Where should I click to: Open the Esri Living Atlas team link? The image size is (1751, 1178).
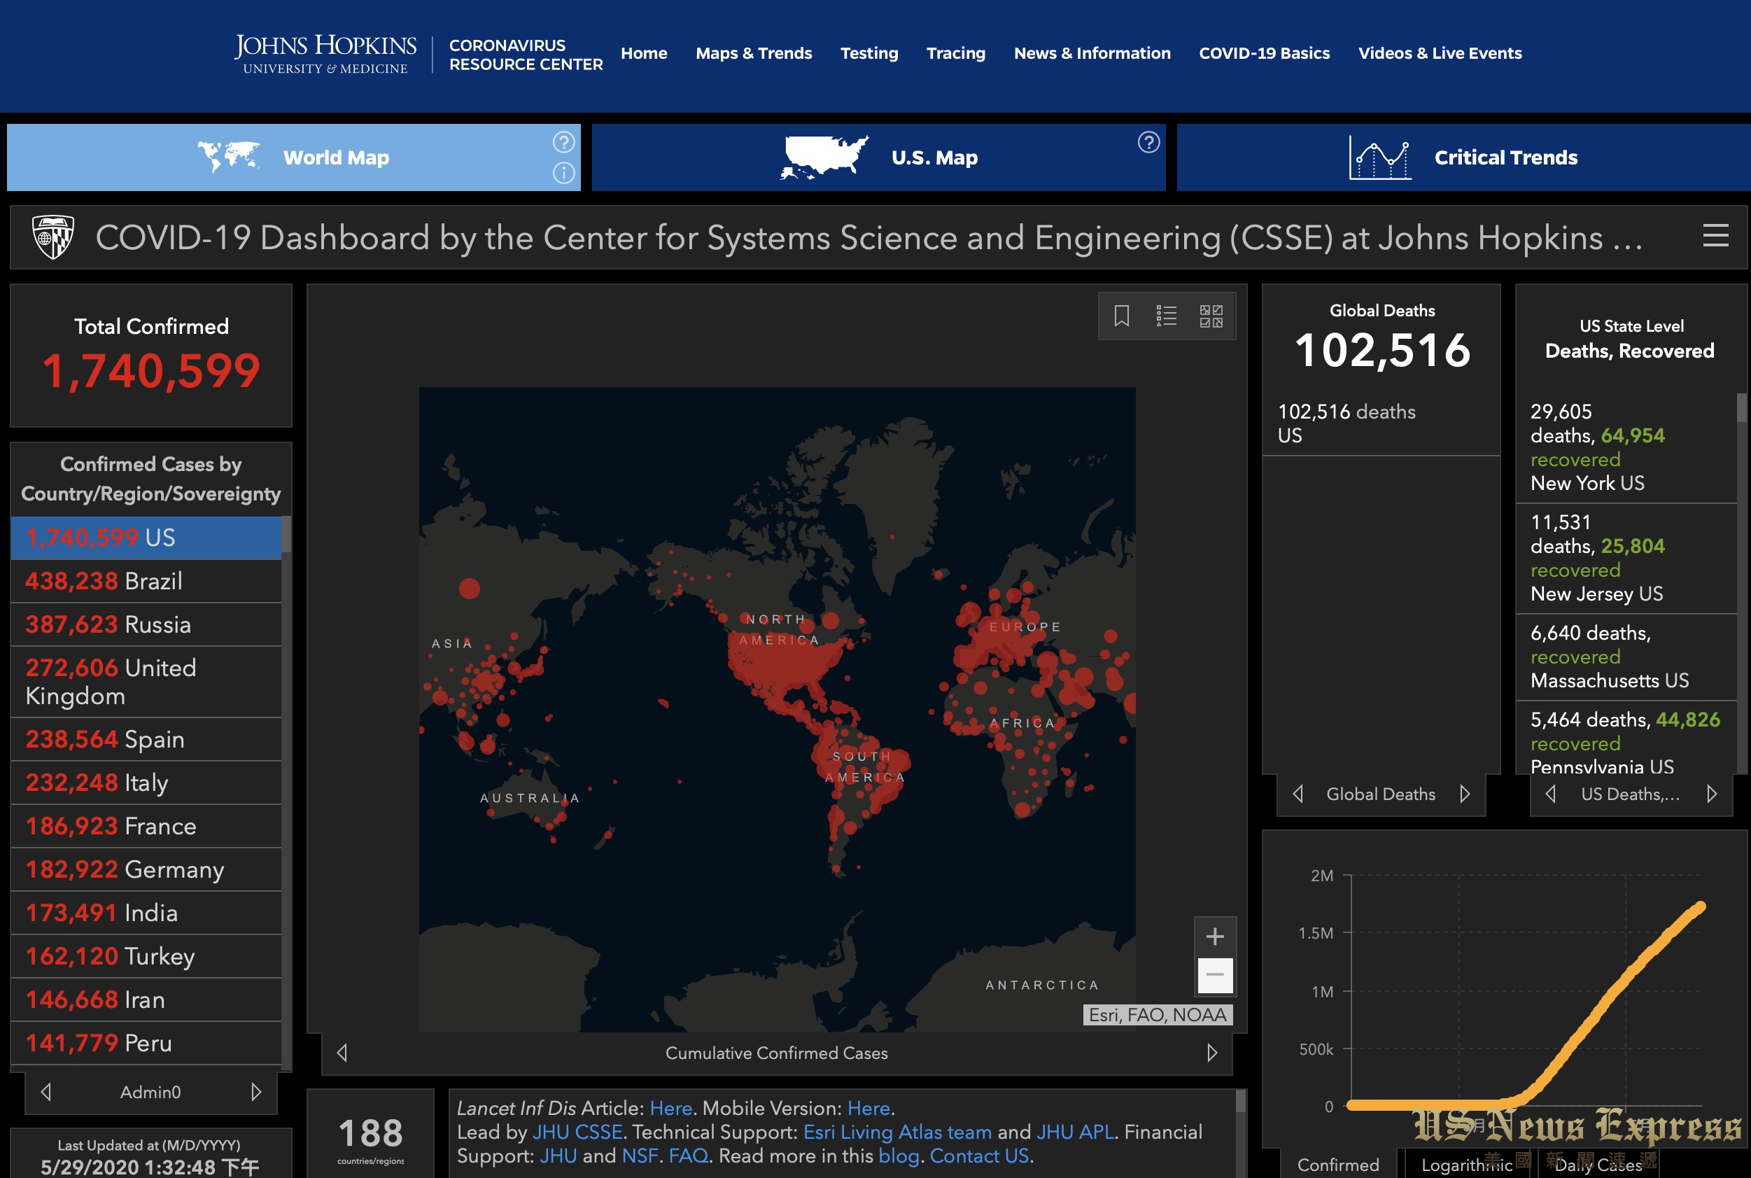[898, 1133]
